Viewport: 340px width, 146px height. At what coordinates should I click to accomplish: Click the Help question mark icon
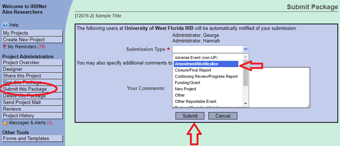click(x=5, y=25)
